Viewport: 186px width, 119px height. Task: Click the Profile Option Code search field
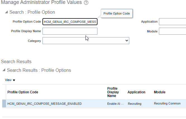pos(70,22)
